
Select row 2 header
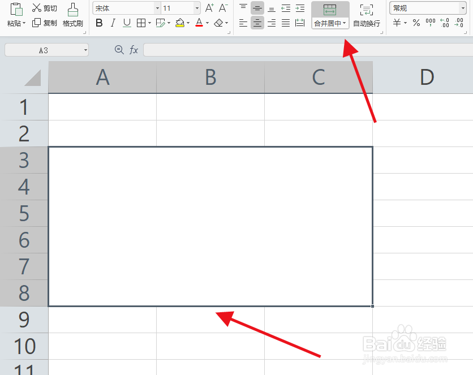(24, 133)
